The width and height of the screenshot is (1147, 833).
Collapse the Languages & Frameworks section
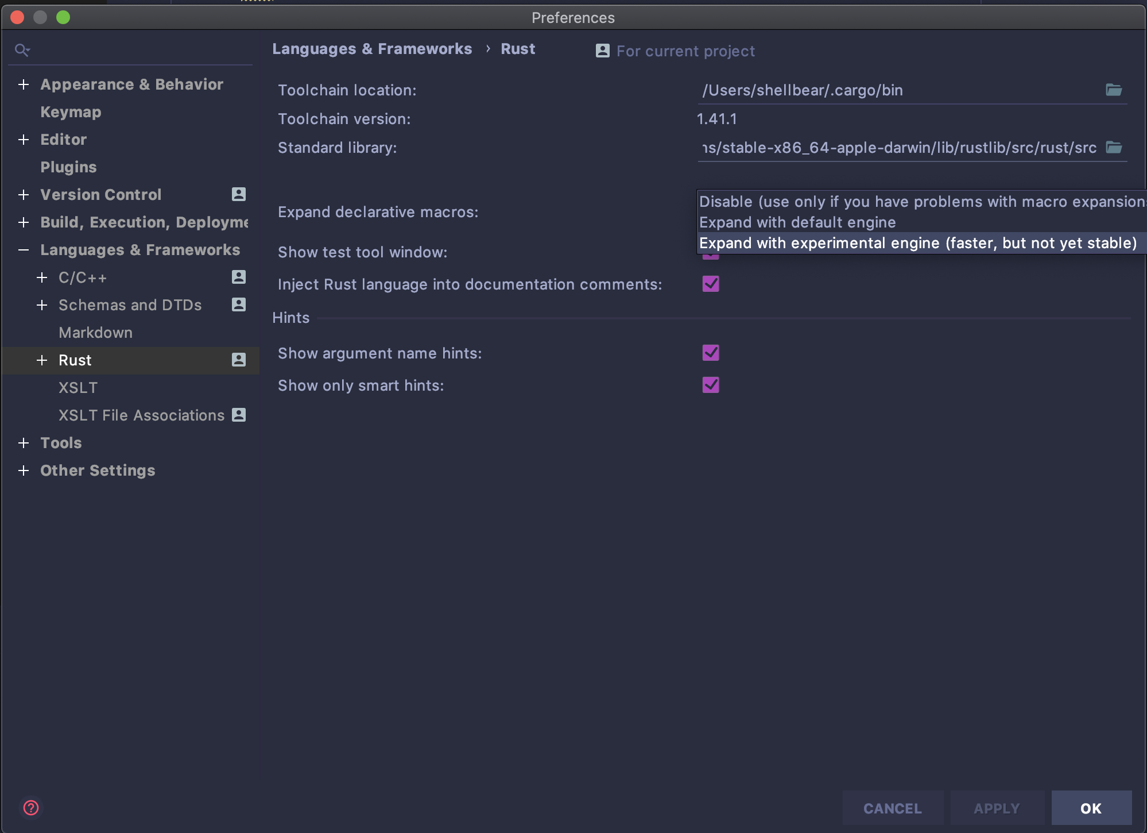[x=23, y=250]
